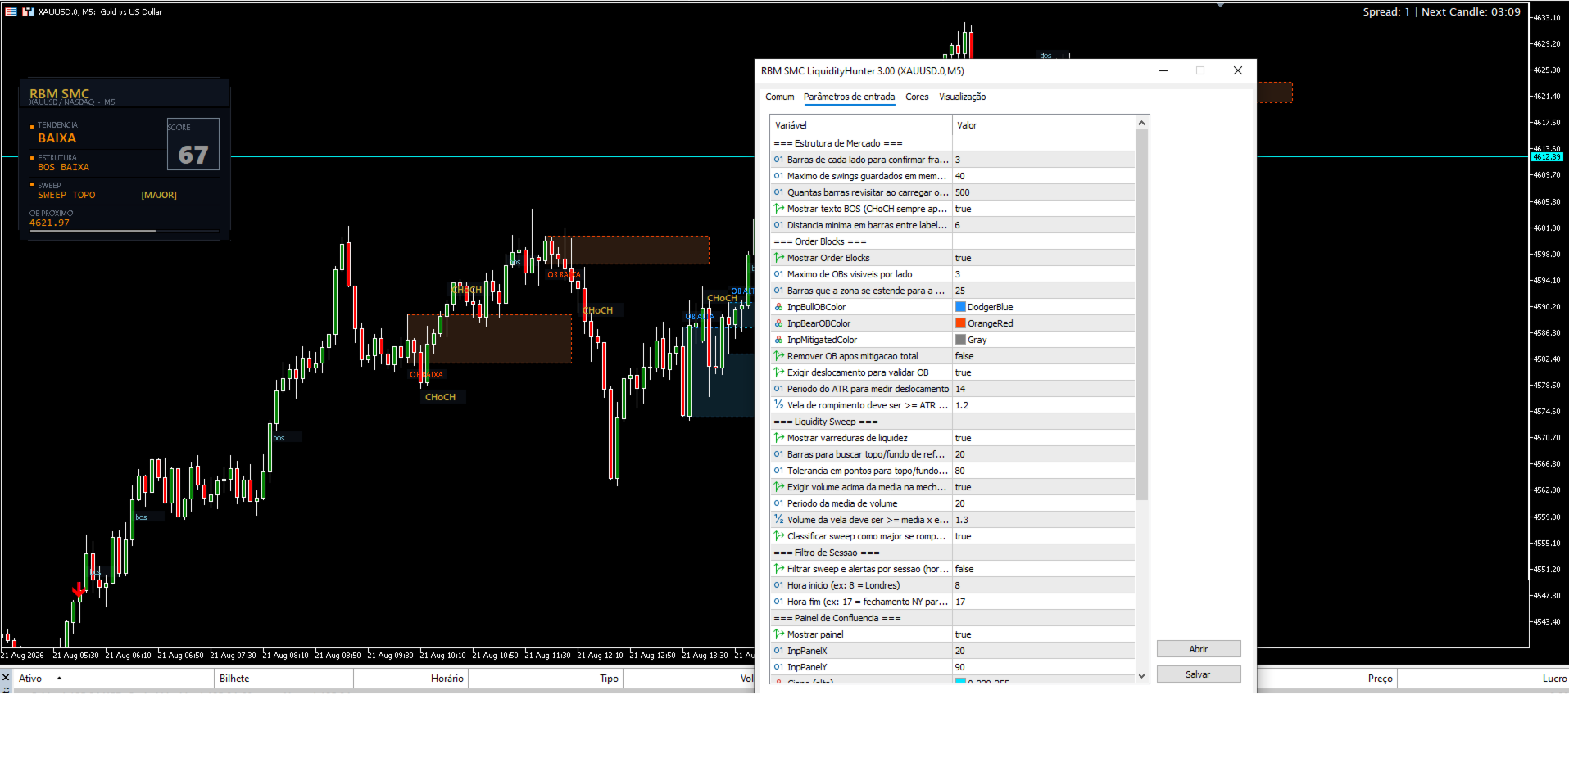Toggle the 'Remover OB apos mitigacao total' false value
Screen dimensions: 1569x776
[1044, 356]
